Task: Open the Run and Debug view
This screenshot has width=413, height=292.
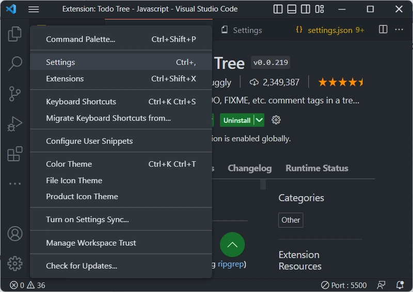Action: pos(15,124)
